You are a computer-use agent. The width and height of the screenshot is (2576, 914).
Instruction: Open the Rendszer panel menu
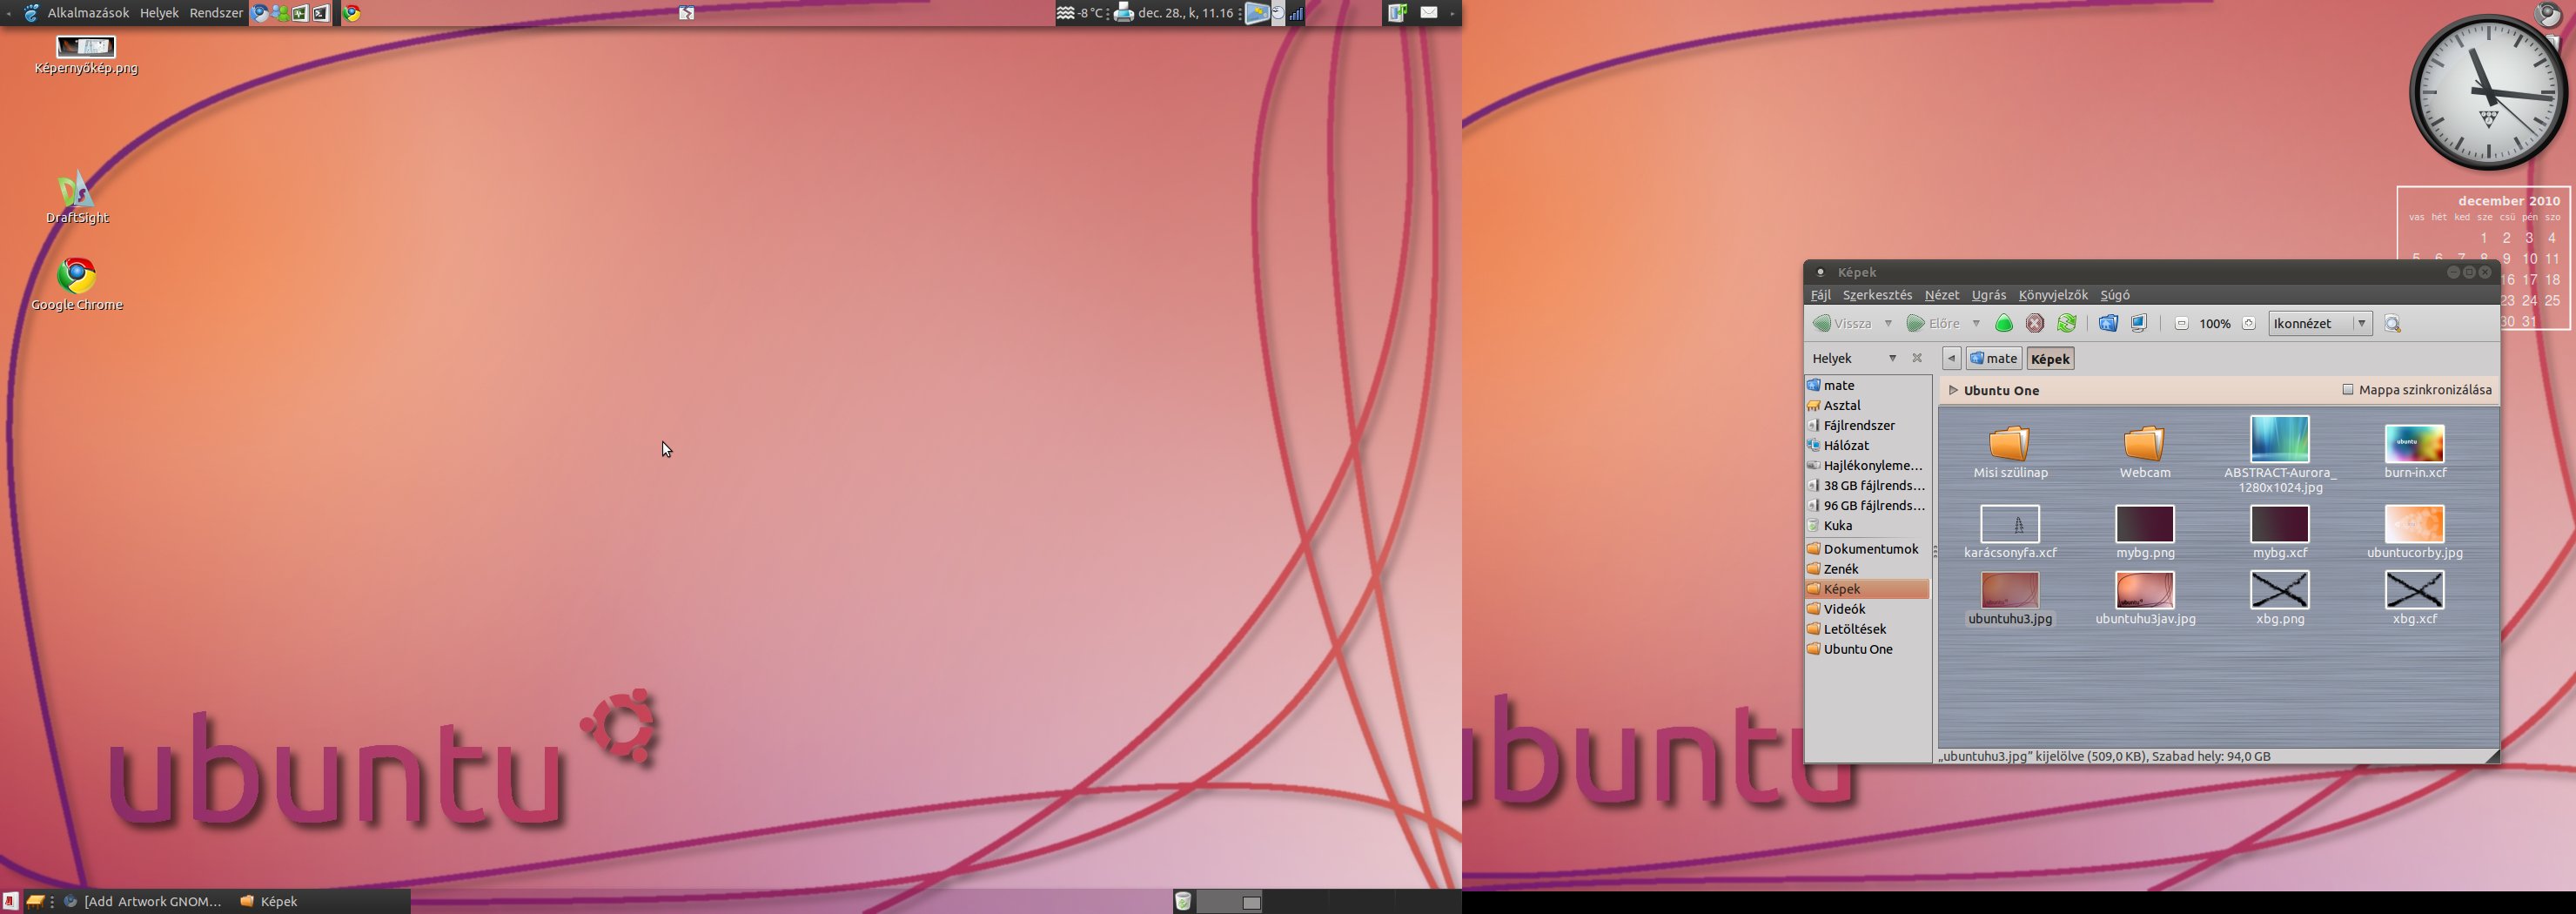point(216,13)
